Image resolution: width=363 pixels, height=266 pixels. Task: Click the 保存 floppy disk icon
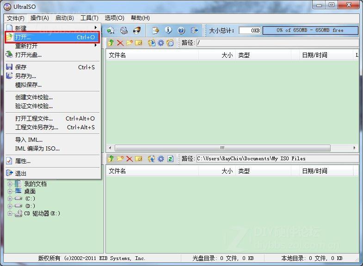point(9,67)
